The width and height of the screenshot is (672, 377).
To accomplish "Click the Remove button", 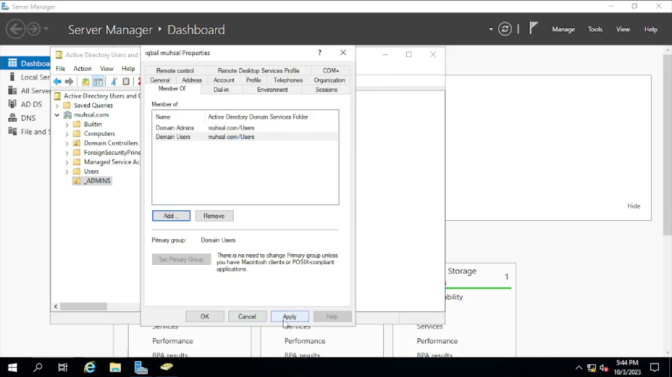I will coord(214,216).
